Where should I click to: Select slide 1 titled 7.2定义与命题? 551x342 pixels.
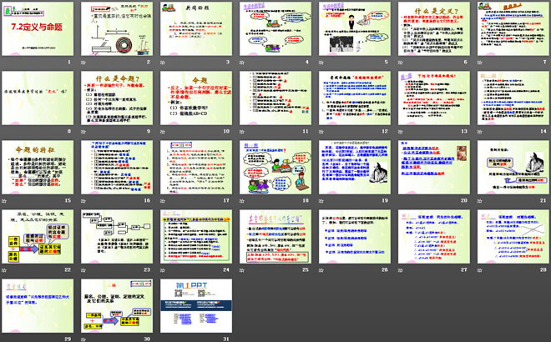pos(38,29)
